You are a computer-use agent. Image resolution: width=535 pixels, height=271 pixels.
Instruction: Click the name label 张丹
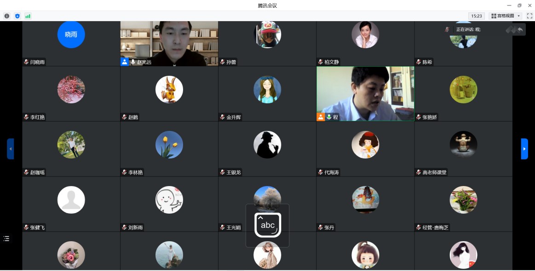click(x=329, y=228)
